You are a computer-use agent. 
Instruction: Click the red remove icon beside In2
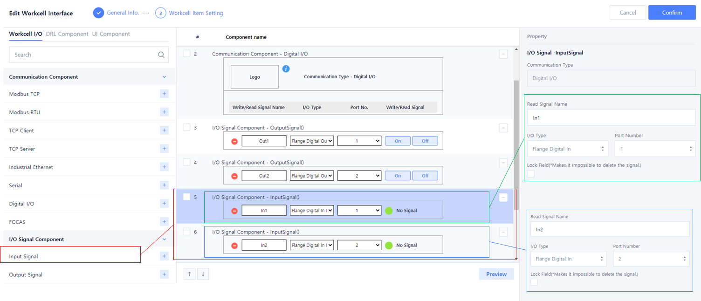(x=234, y=246)
